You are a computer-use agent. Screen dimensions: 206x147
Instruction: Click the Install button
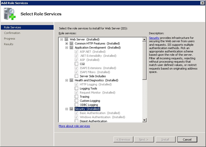pos(166,139)
